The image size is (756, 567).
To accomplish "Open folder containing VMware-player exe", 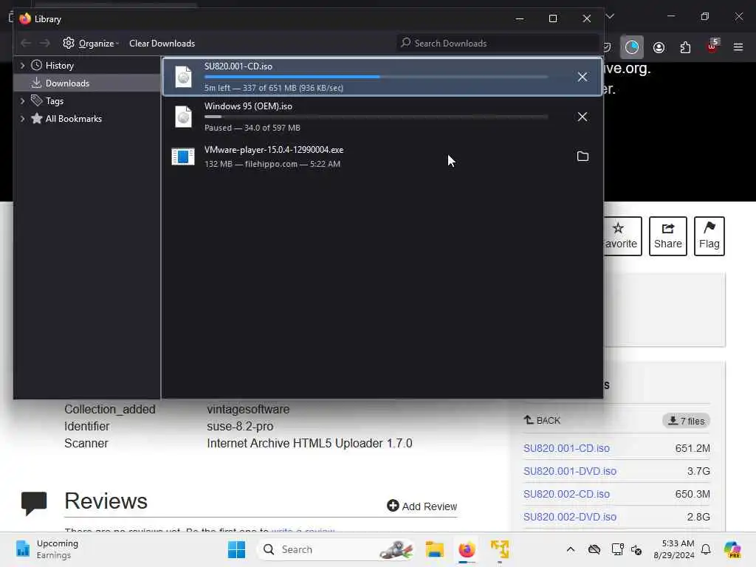I will click(583, 157).
